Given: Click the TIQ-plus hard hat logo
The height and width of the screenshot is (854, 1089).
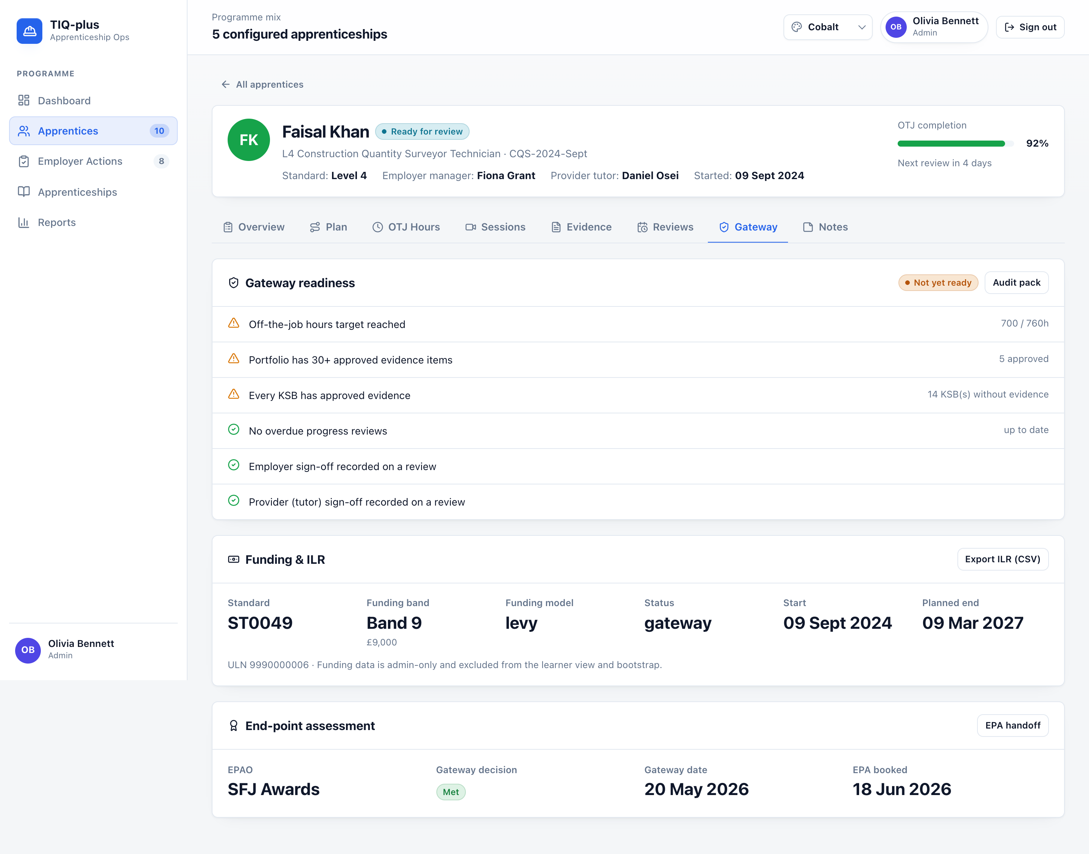Looking at the screenshot, I should coord(29,31).
